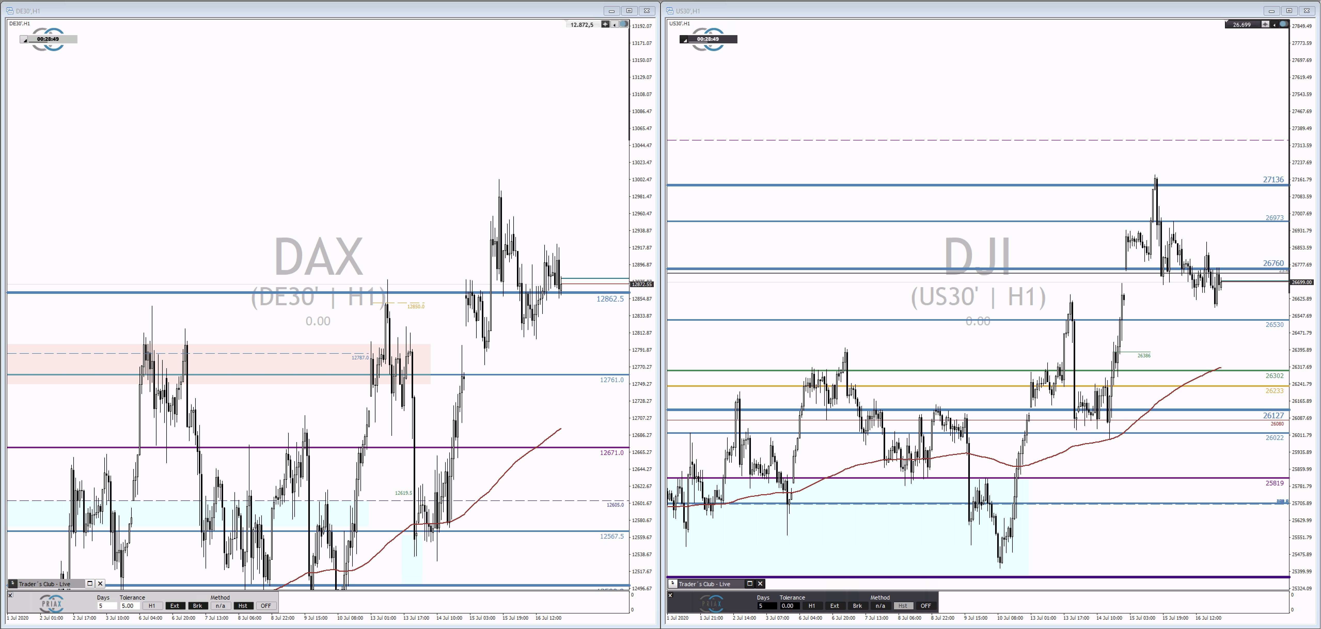Click Tolerance input field showing 0.00 in US30
Screen dimensions: 1321x629
790,606
